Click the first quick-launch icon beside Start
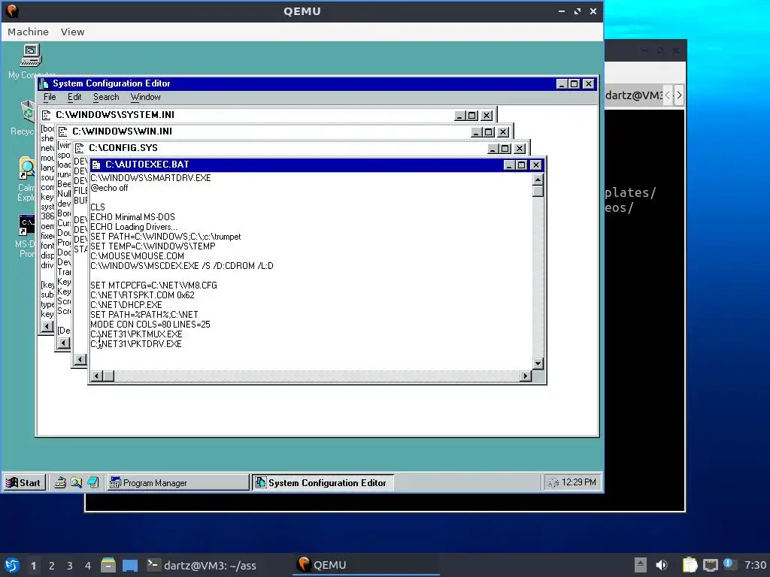The height and width of the screenshot is (577, 770). point(60,483)
